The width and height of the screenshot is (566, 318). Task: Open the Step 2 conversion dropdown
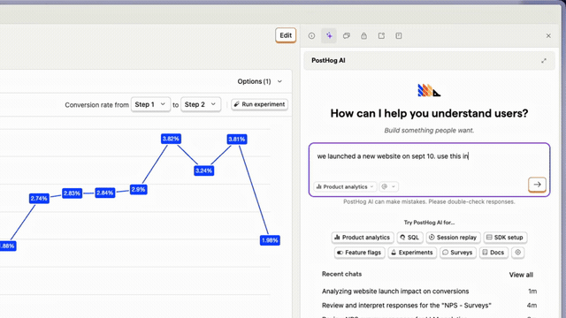(201, 104)
